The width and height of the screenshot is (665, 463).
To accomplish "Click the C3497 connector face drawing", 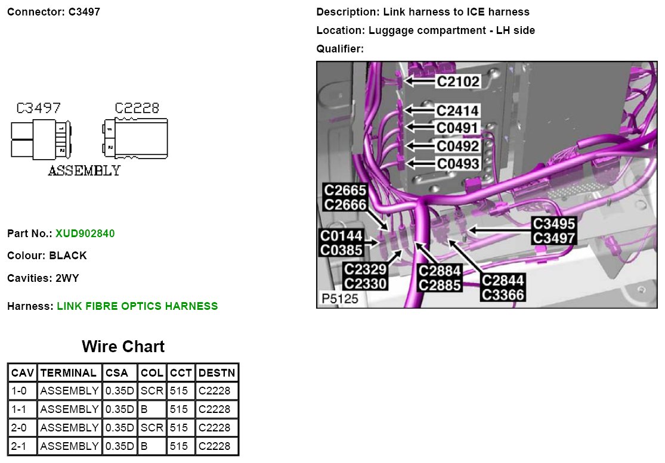I will click(x=41, y=139).
